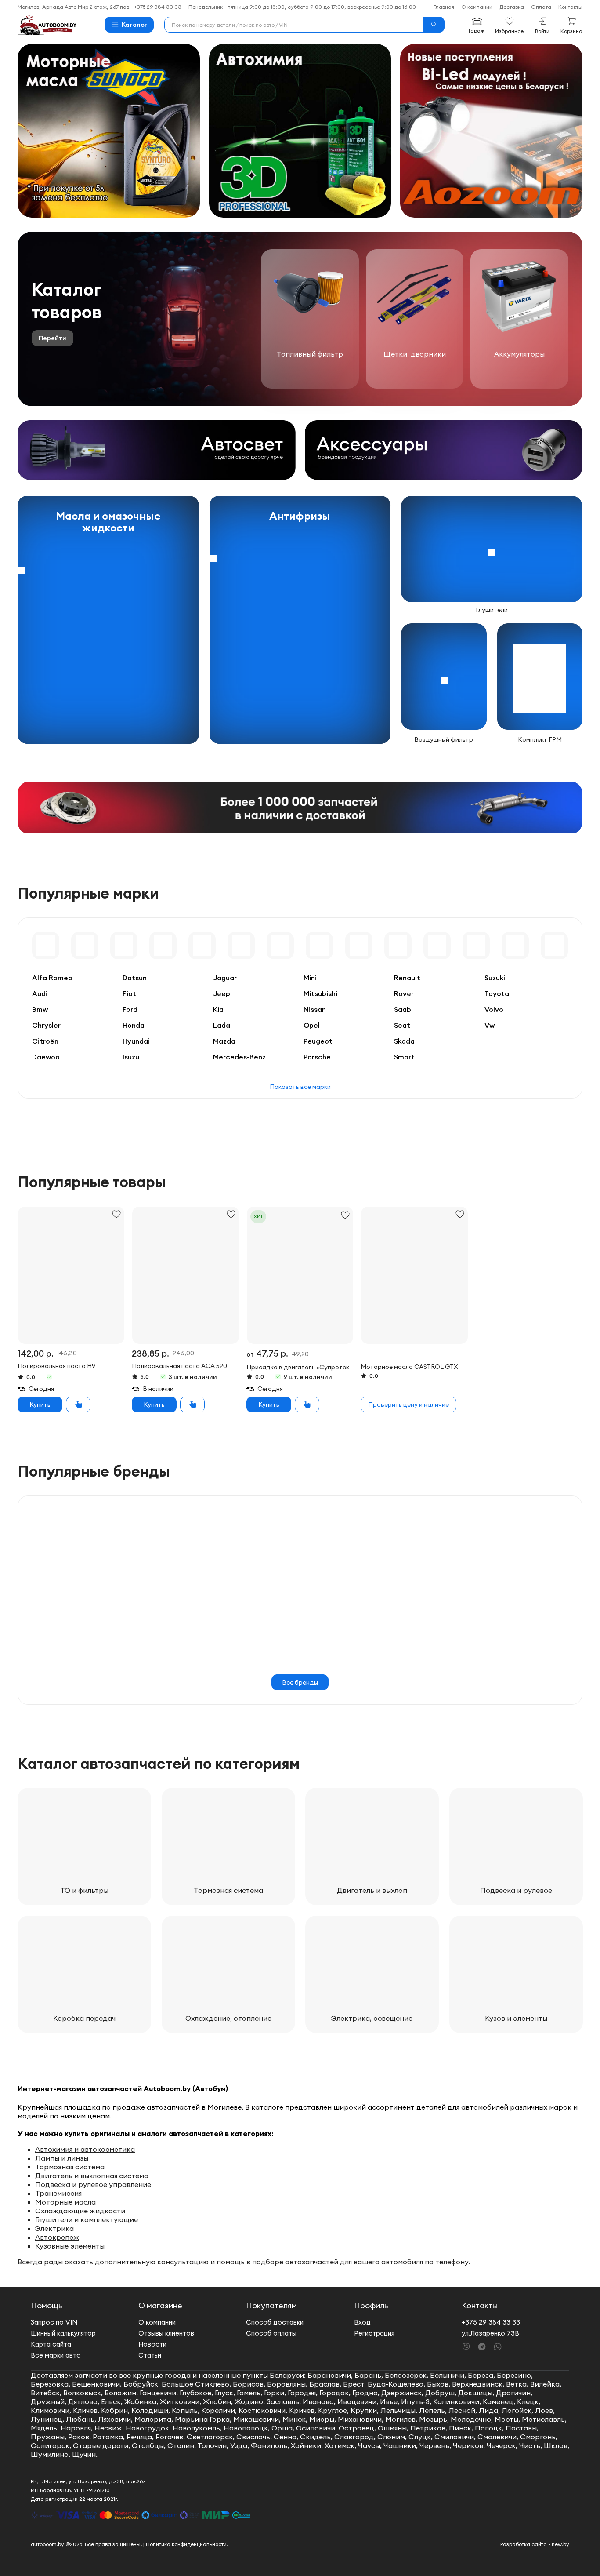The width and height of the screenshot is (600, 2576).
Task: Select Hyundai brand link
Action: 136,1041
